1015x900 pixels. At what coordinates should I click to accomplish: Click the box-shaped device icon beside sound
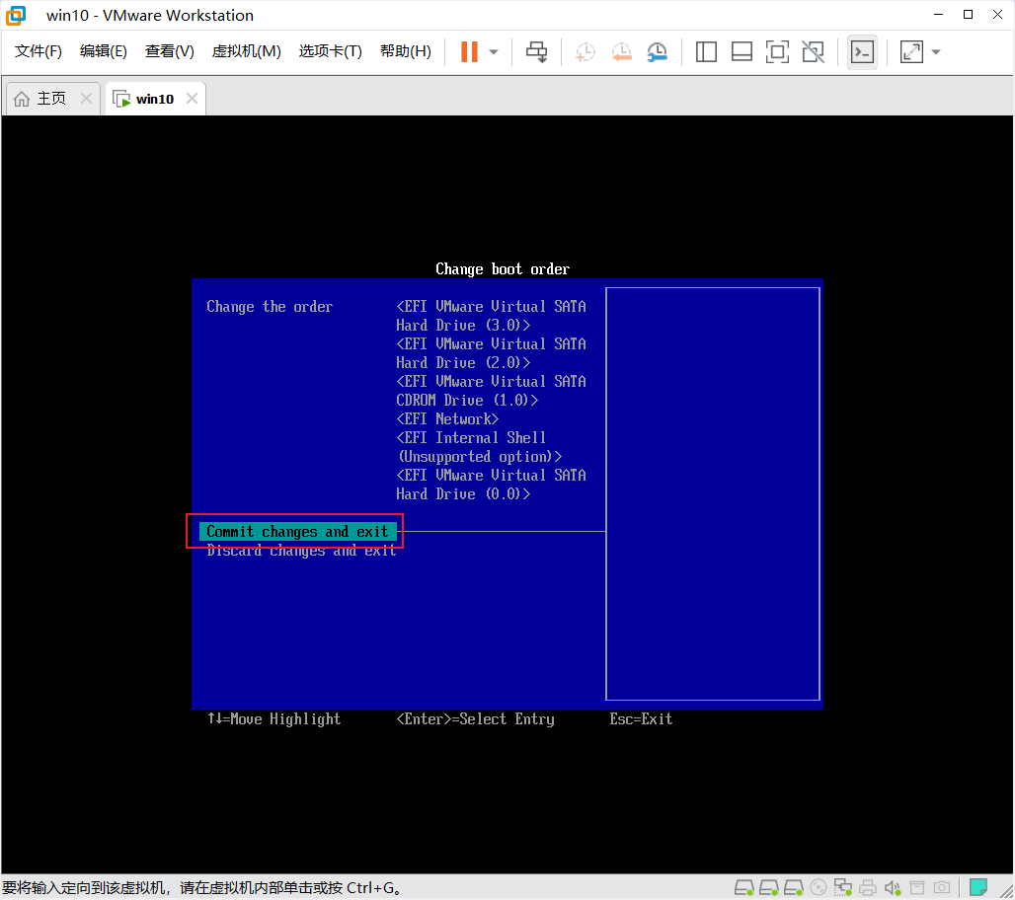coord(917,887)
